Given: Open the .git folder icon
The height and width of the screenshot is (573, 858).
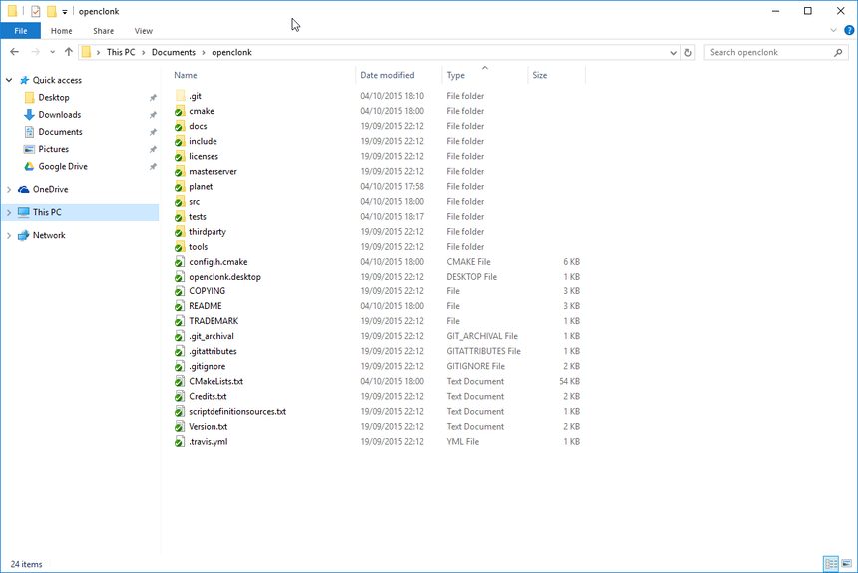Looking at the screenshot, I should [x=180, y=96].
